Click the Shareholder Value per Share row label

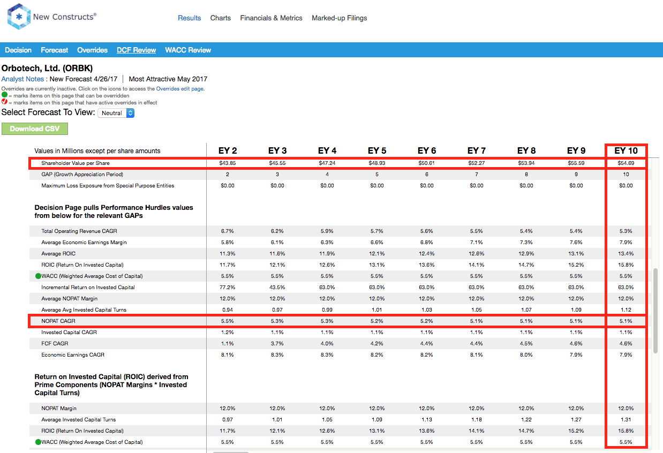click(x=76, y=163)
